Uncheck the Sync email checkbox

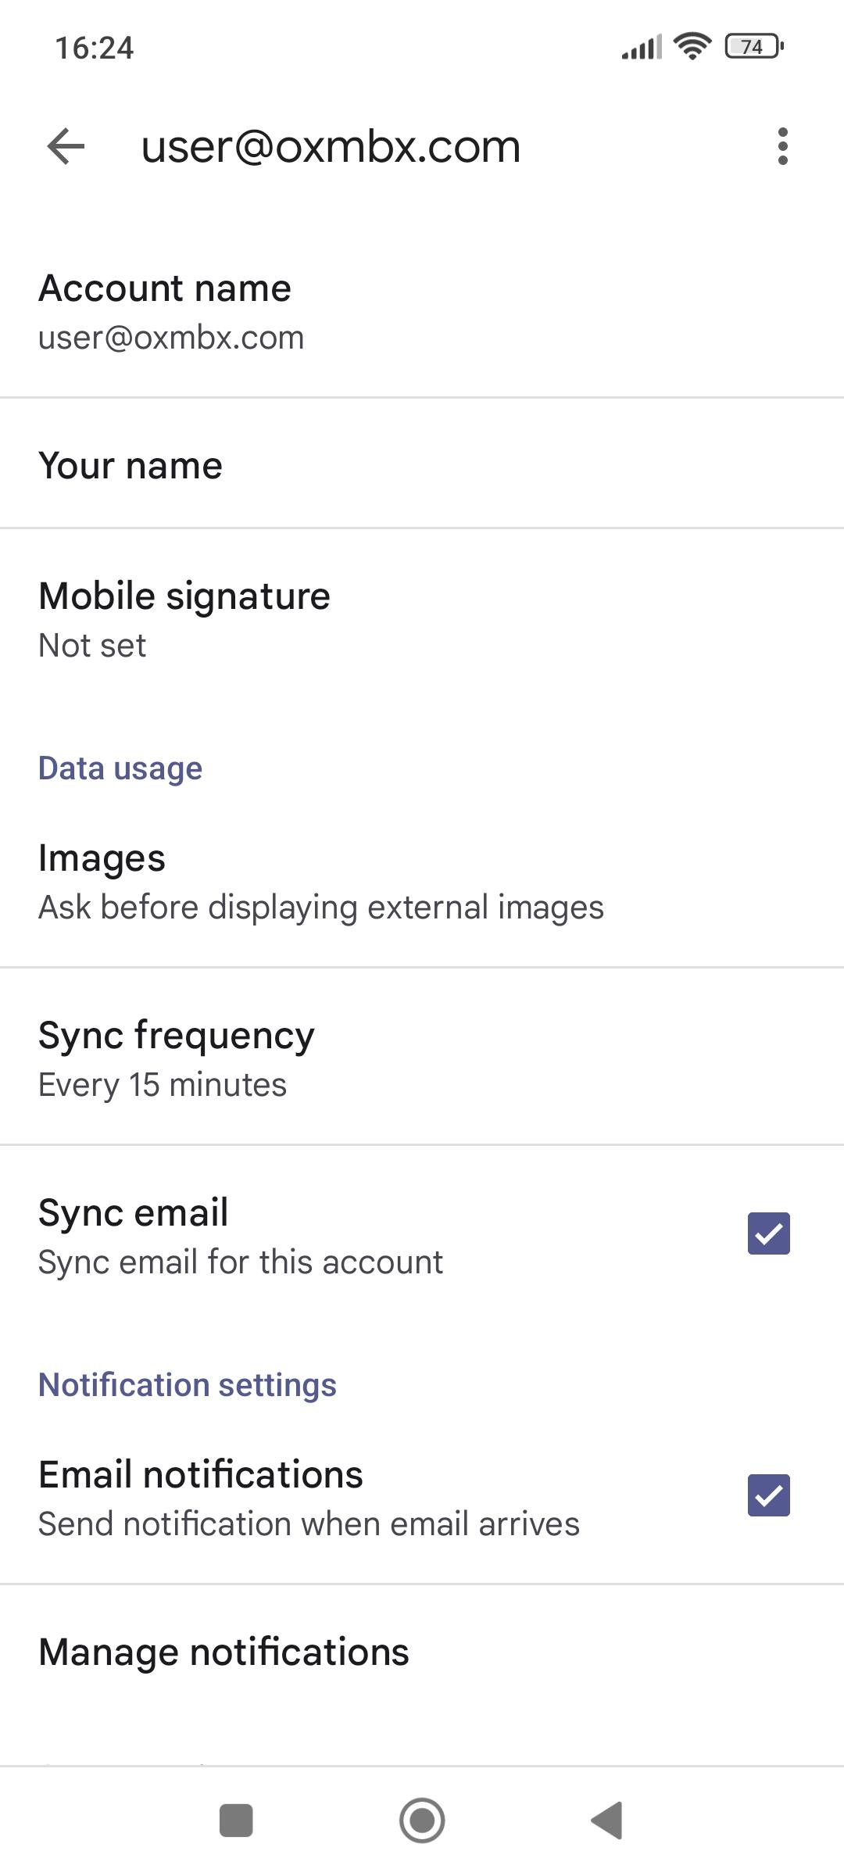coord(768,1233)
